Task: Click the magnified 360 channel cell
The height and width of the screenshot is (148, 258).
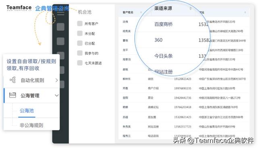Action: pyautogui.click(x=158, y=40)
